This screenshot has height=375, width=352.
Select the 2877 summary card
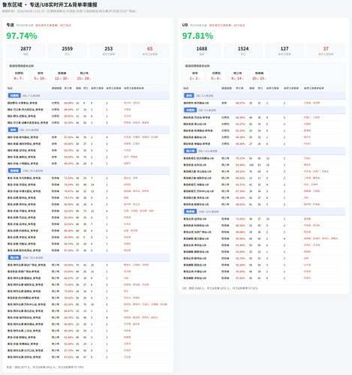(x=26, y=50)
